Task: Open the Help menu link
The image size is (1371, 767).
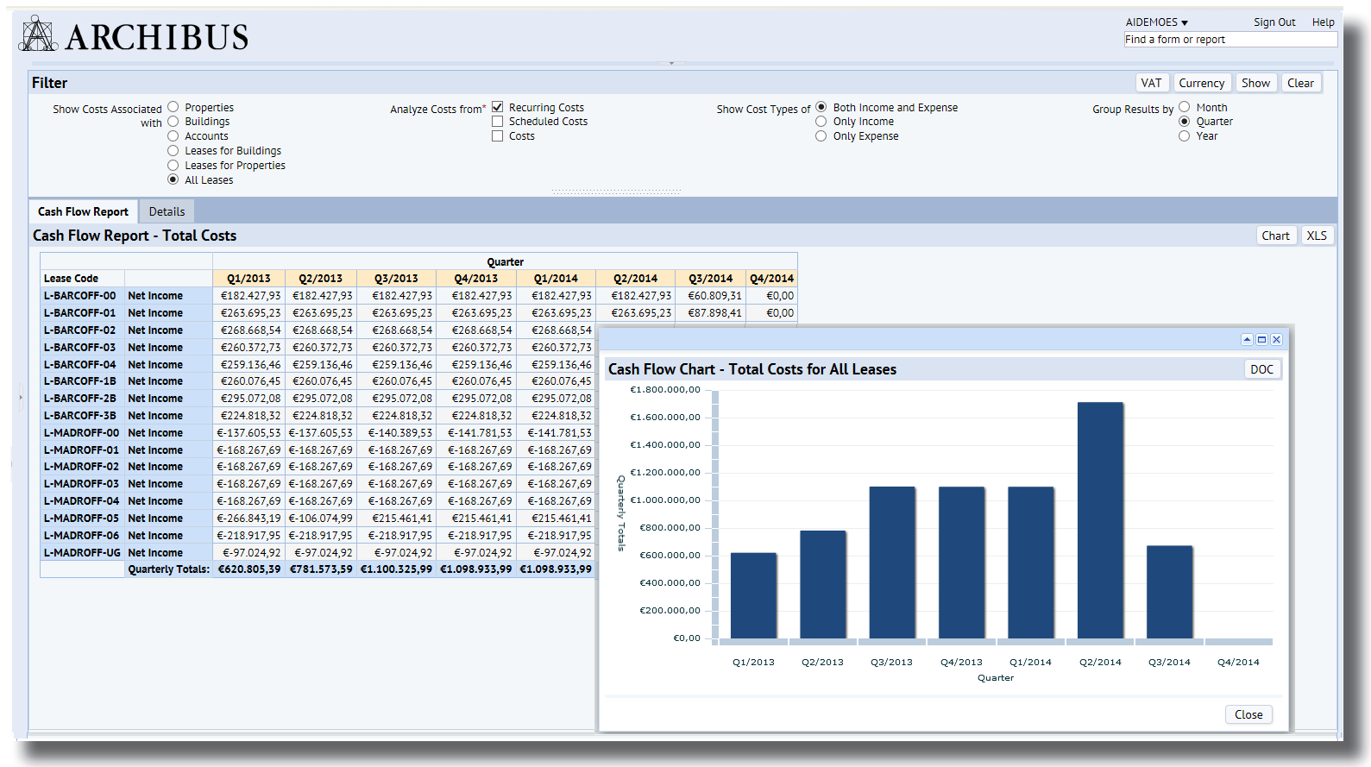Action: [1323, 22]
